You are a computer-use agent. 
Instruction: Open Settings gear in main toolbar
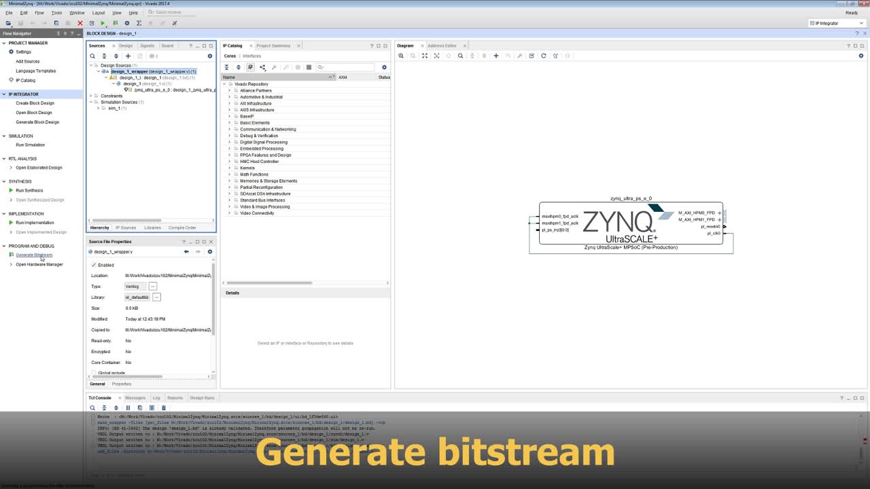[x=126, y=23]
